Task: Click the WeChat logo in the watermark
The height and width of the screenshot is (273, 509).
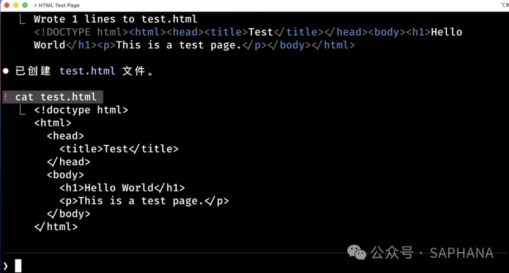Action: 357,253
